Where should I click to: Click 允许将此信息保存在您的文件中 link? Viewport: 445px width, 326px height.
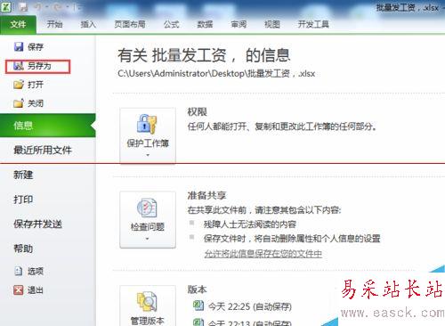(x=263, y=254)
